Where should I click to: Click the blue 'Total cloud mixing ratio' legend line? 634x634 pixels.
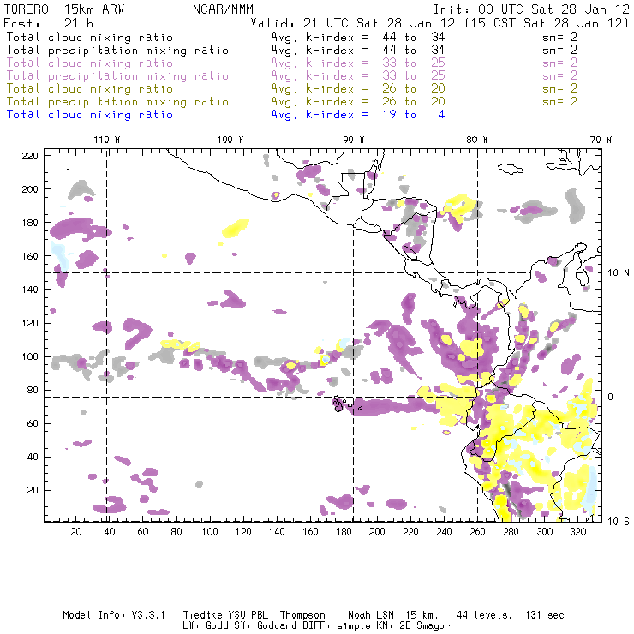(90, 115)
